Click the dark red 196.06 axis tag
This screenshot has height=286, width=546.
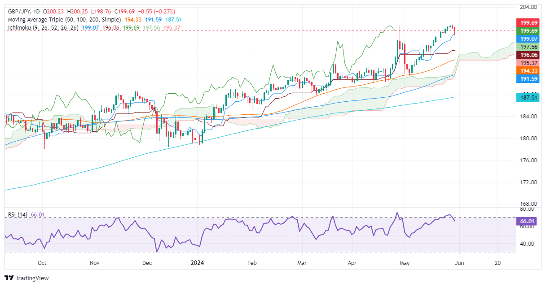pos(528,54)
